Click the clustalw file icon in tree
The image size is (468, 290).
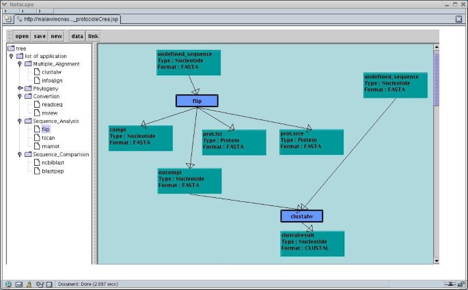tap(37, 72)
